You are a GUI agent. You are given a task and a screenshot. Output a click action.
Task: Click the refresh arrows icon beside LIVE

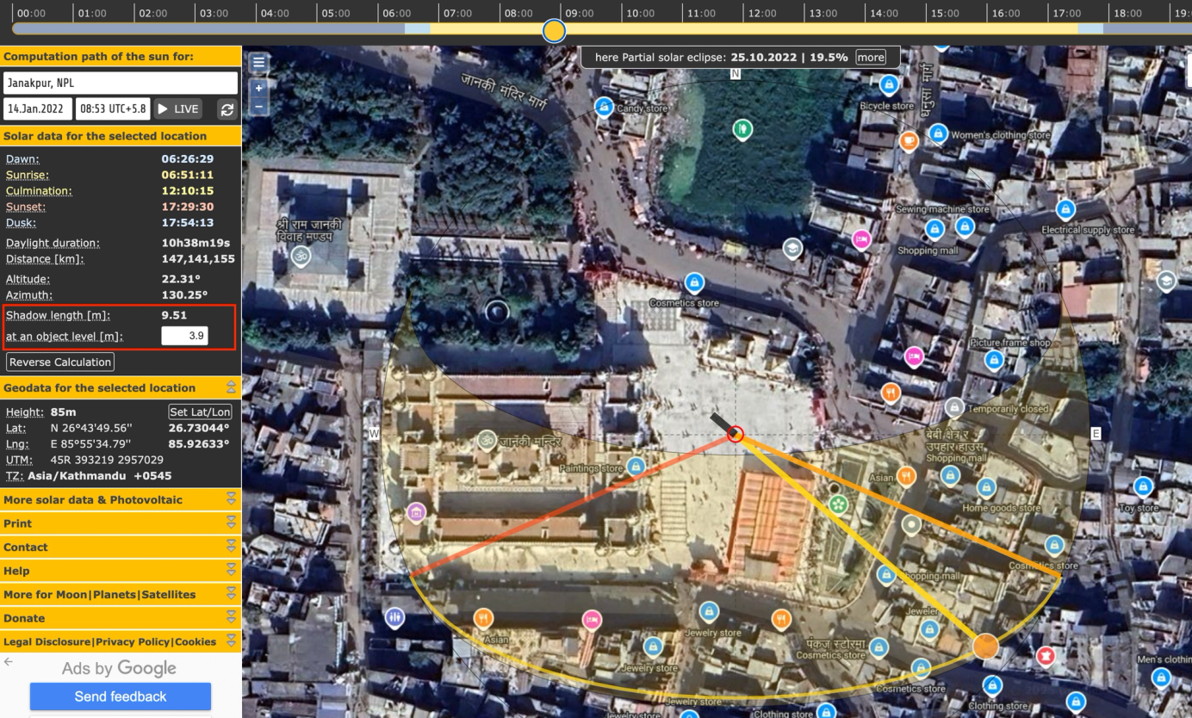(227, 109)
